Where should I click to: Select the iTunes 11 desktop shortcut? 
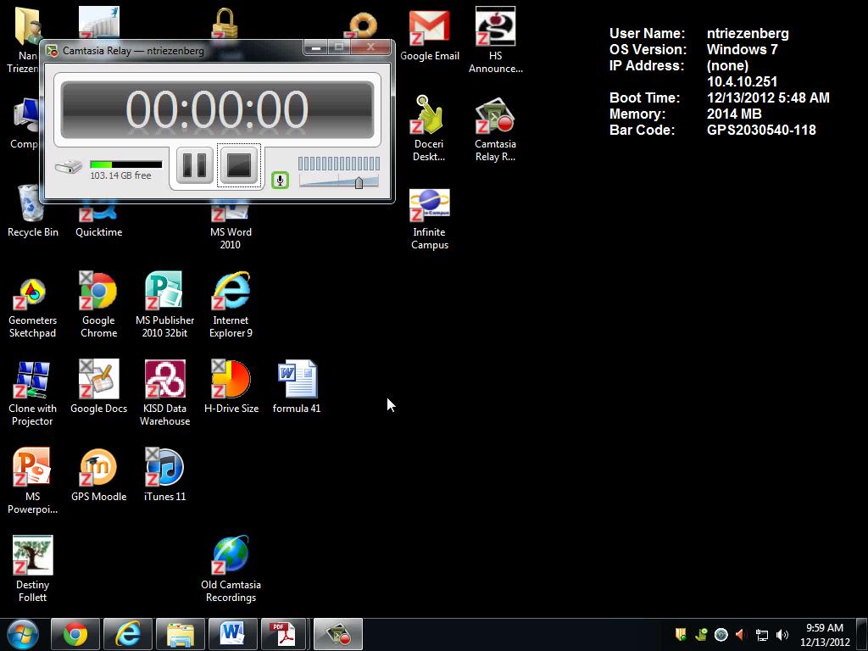coord(165,475)
